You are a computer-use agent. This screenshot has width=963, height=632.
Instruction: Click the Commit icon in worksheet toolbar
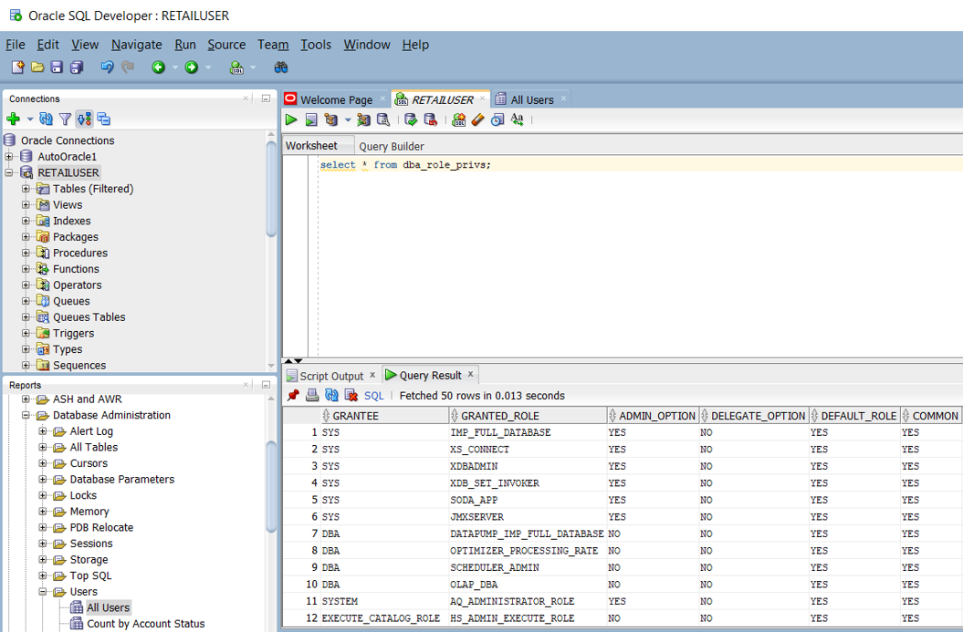411,119
